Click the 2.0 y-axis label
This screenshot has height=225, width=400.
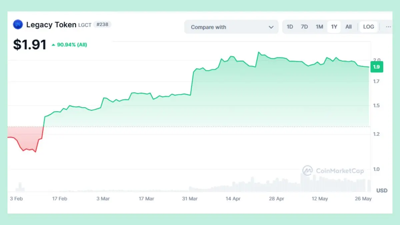(x=377, y=60)
